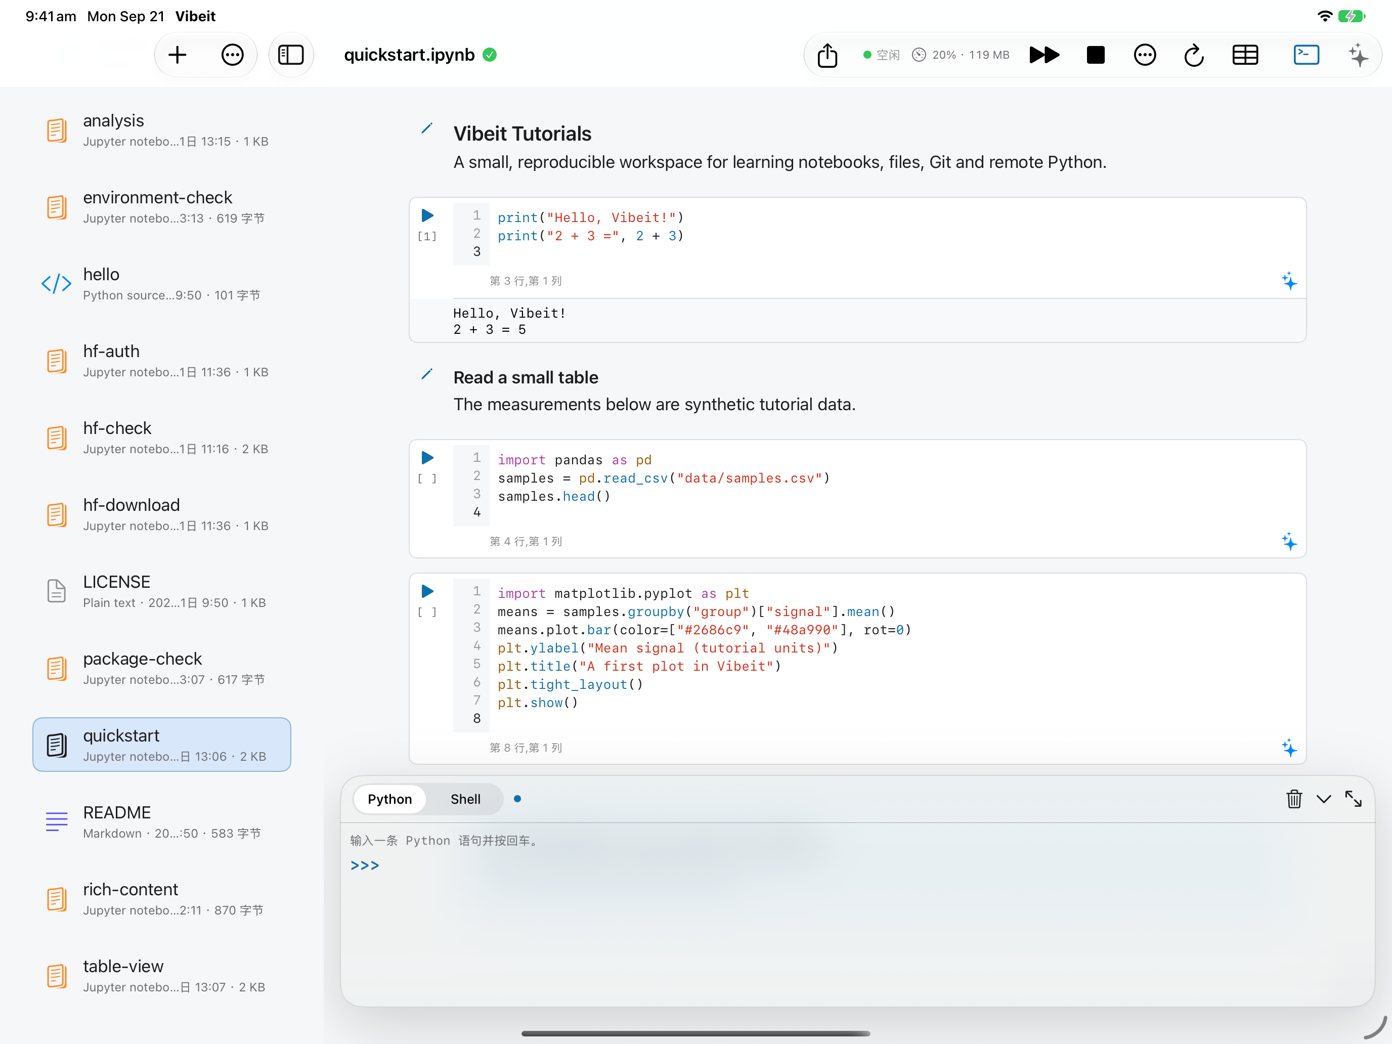Open notebook options ellipsis in the right toolbar
The width and height of the screenshot is (1392, 1044).
[x=1144, y=55]
